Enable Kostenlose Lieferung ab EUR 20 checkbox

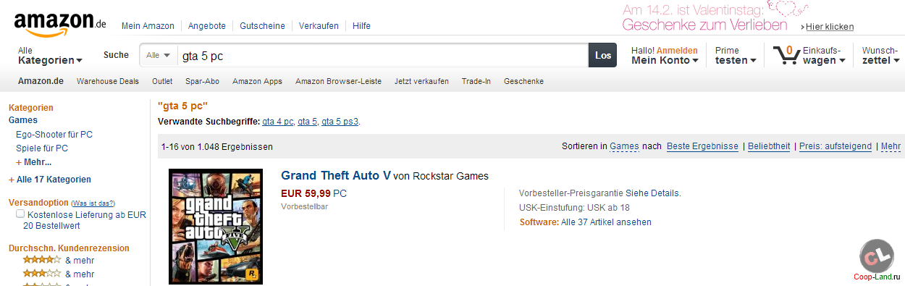pyautogui.click(x=20, y=214)
